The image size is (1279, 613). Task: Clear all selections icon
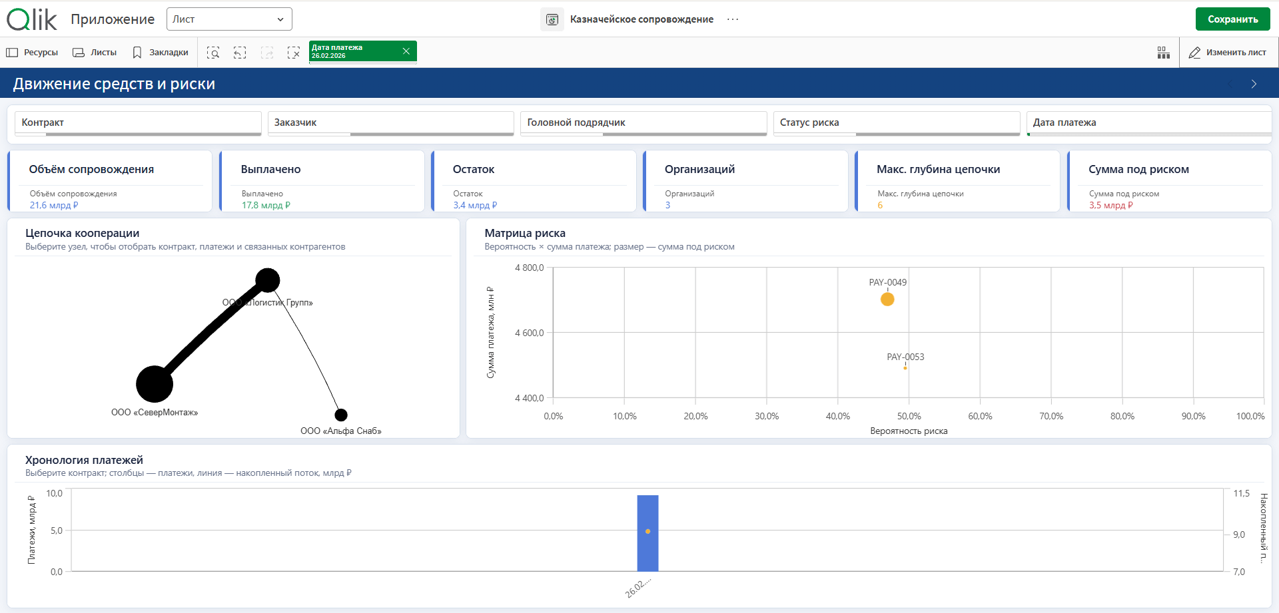294,53
